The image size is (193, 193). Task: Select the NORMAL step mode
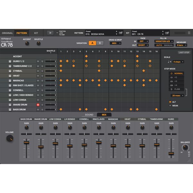(x=176, y=73)
